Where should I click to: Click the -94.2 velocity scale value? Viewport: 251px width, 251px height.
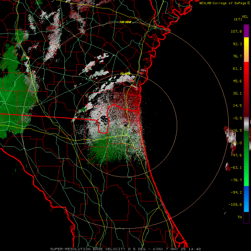(x=236, y=192)
